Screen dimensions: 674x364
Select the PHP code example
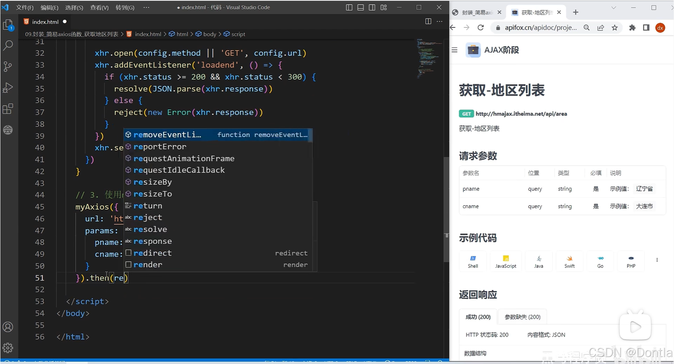pos(631,261)
